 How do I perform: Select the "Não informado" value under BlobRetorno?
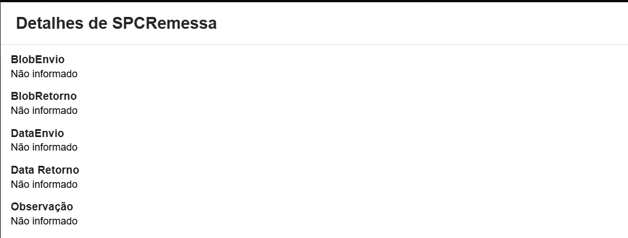(x=44, y=111)
